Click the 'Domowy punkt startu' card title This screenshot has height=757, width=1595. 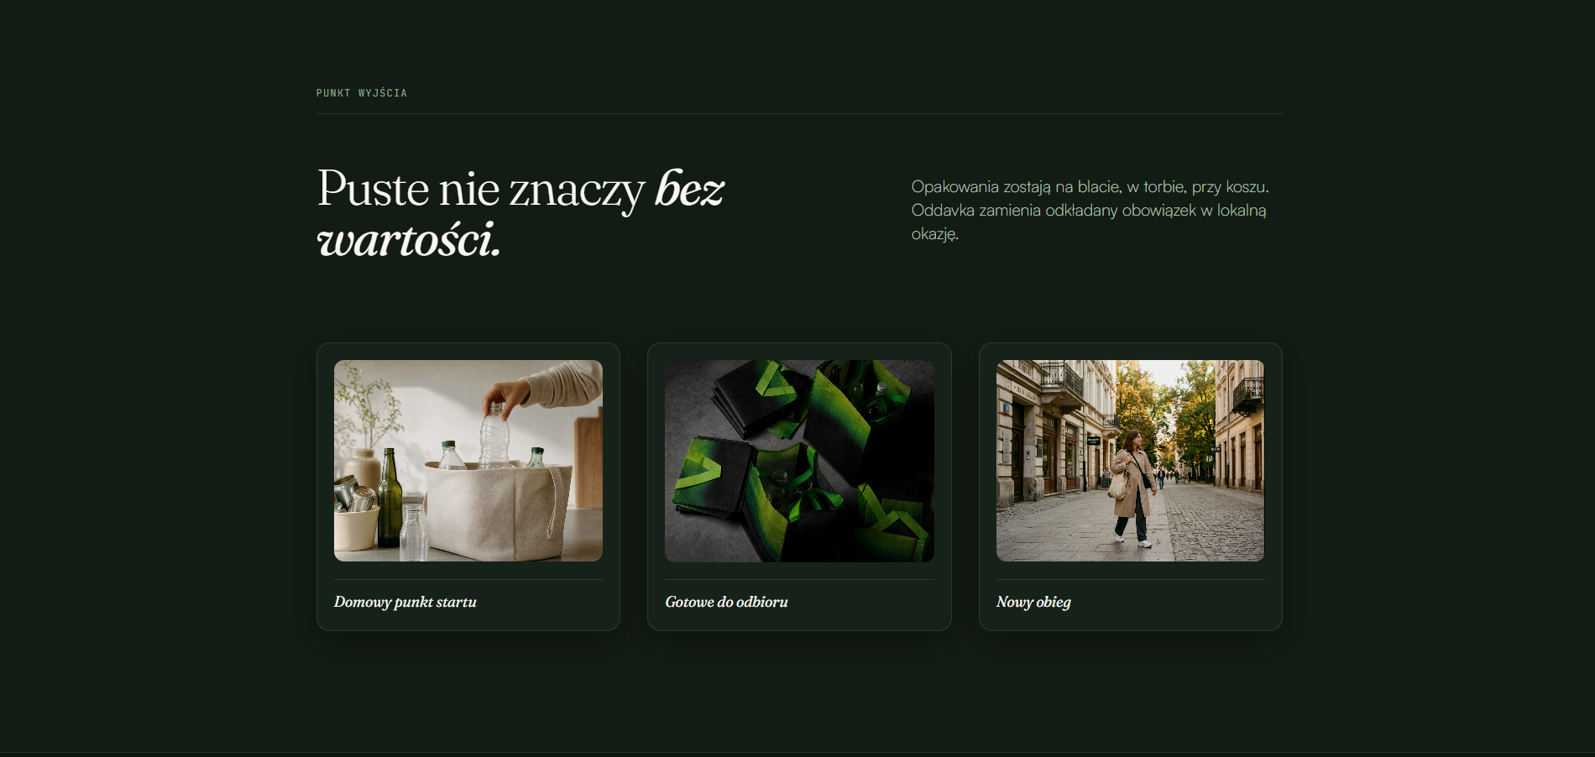tap(405, 602)
